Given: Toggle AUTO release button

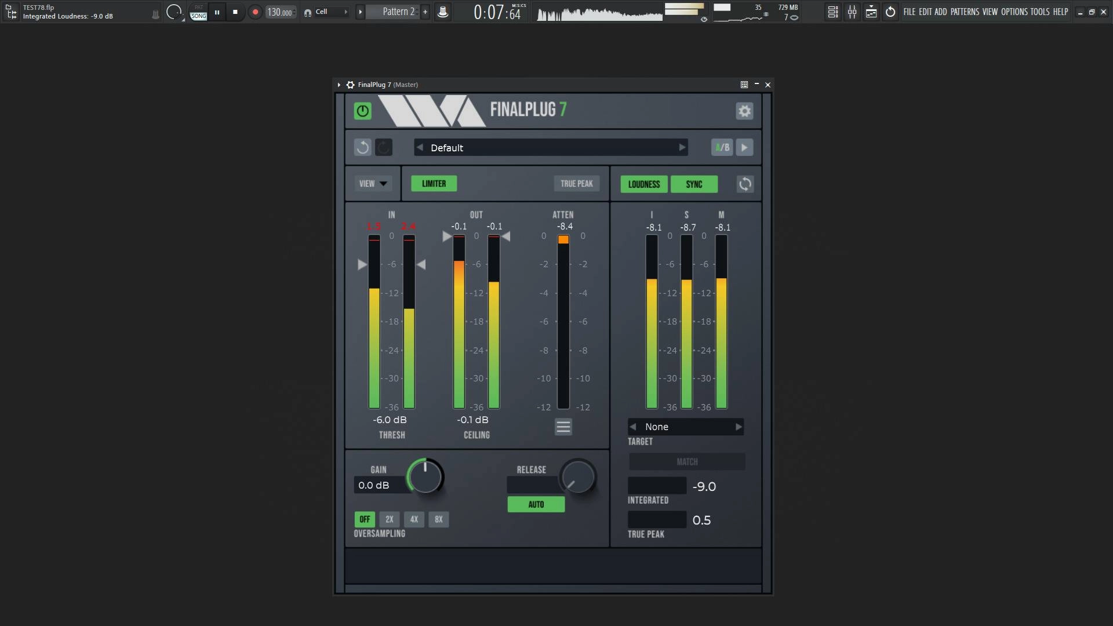Looking at the screenshot, I should pos(536,504).
